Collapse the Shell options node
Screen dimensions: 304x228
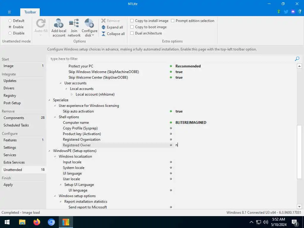tap(55, 117)
